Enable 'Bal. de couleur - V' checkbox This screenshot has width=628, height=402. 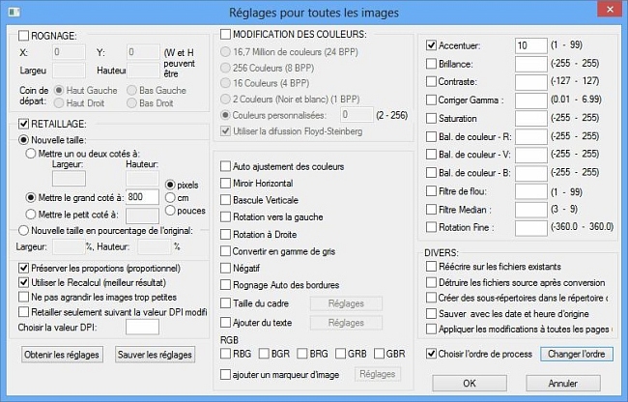click(431, 155)
